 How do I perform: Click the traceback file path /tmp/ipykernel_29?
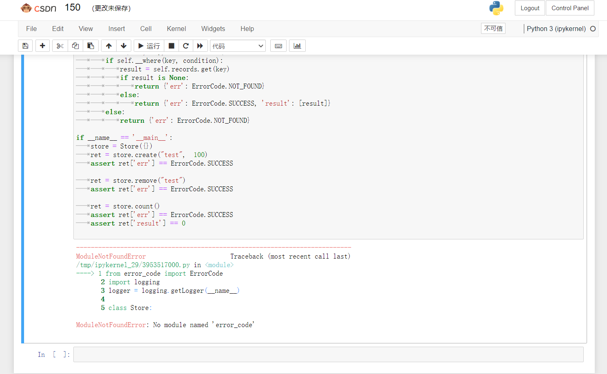(133, 265)
